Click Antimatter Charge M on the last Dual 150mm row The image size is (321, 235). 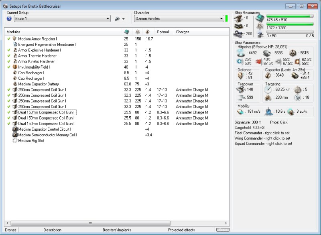(192, 124)
